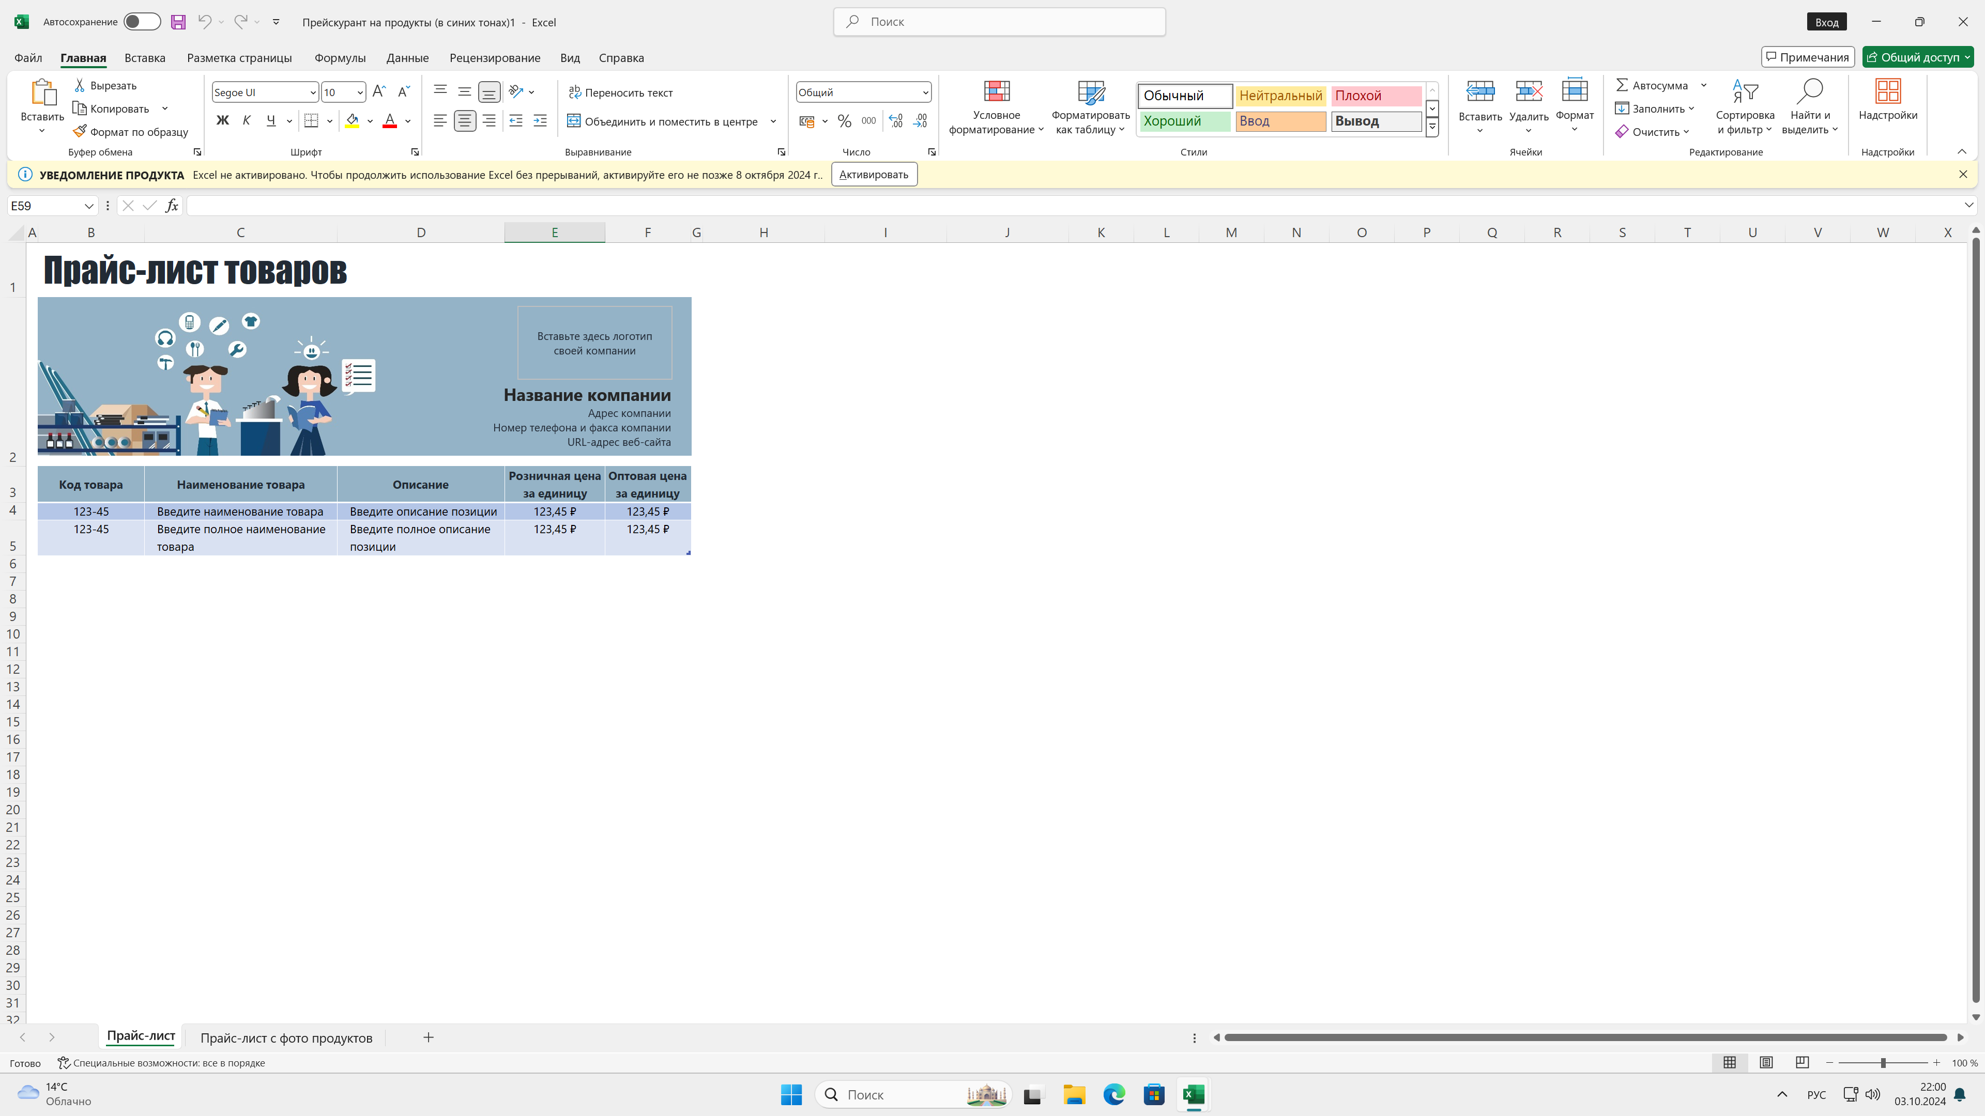Open Find and select (Найти и выделить)

pos(1809,108)
